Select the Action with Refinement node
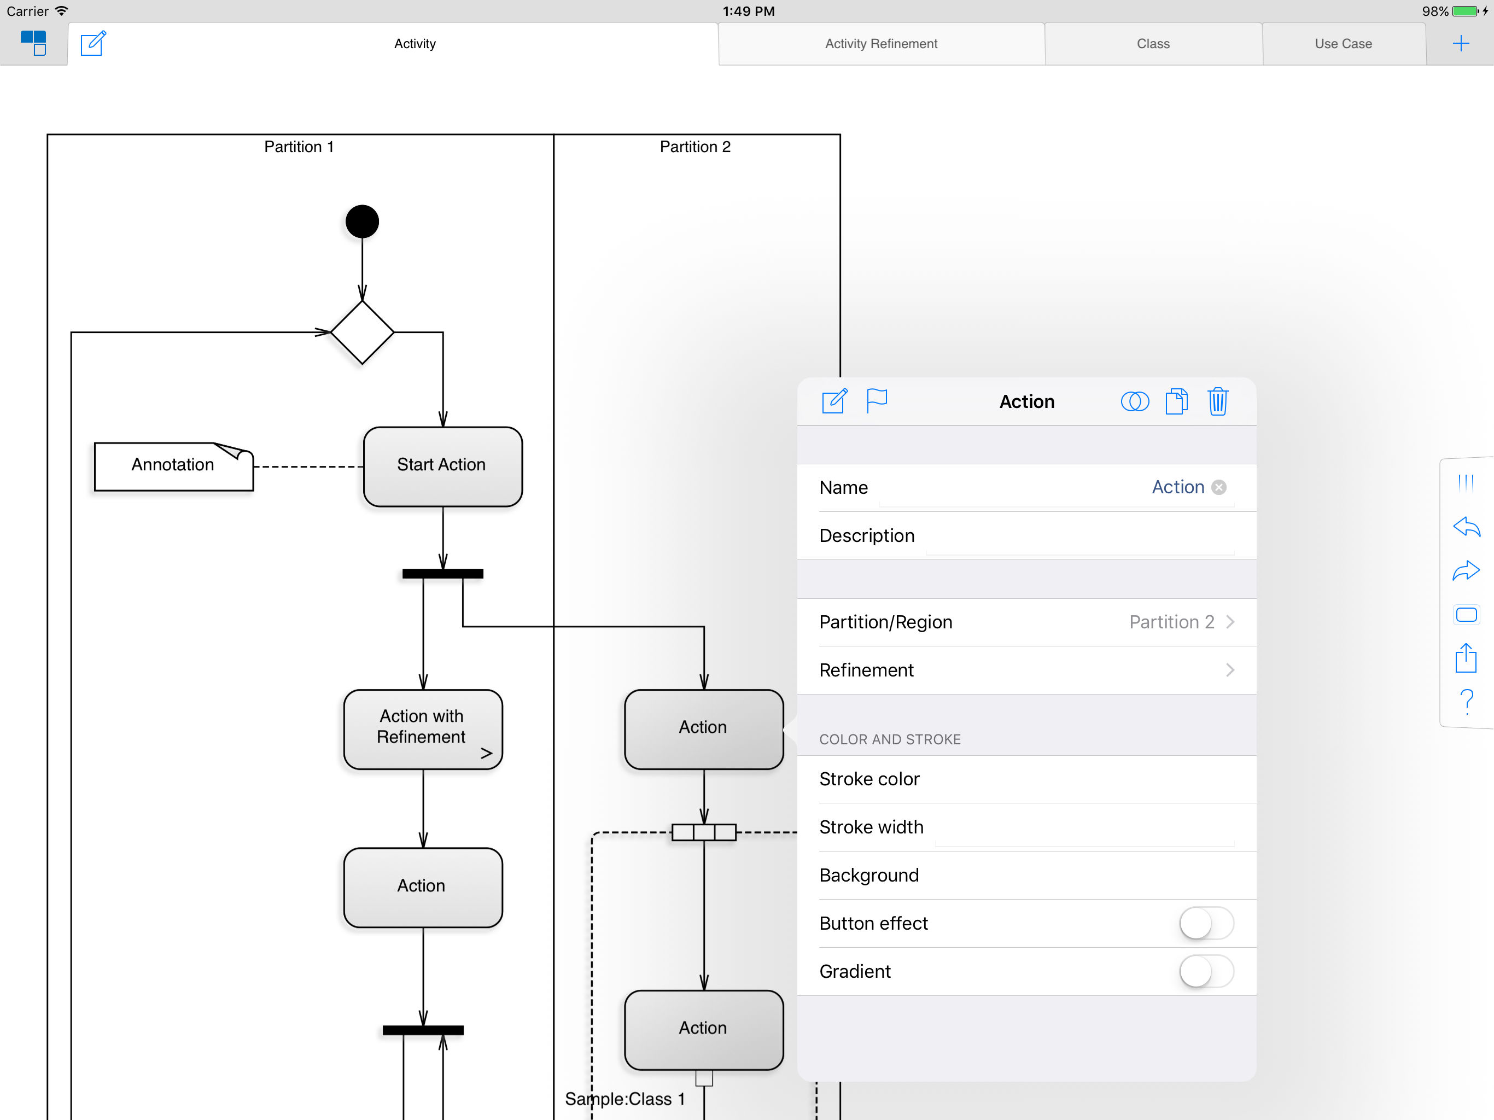This screenshot has width=1494, height=1120. [423, 730]
